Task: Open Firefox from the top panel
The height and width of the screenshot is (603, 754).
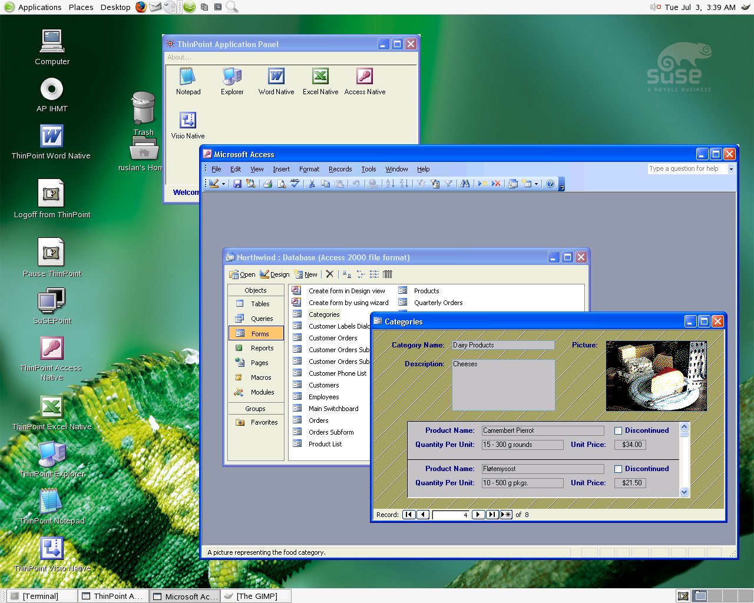Action: click(141, 7)
